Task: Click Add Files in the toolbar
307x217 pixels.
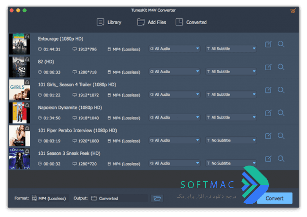Action: pos(151,22)
